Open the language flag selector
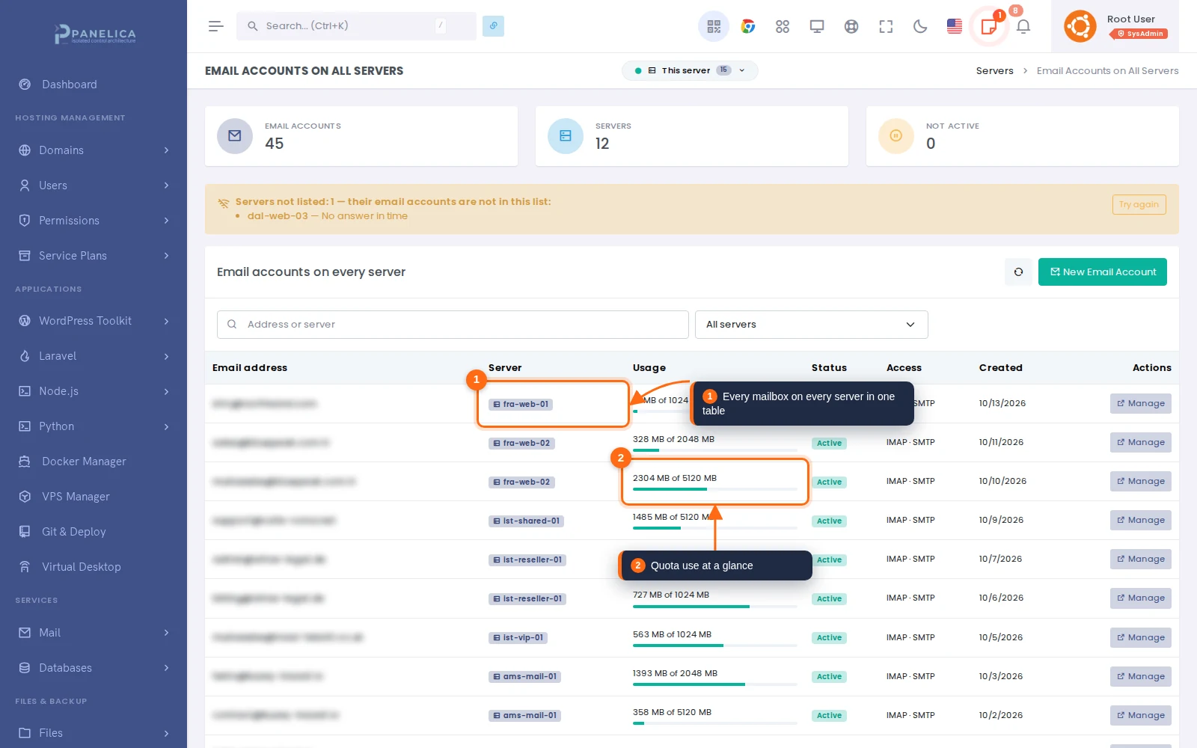1197x748 pixels. tap(955, 26)
